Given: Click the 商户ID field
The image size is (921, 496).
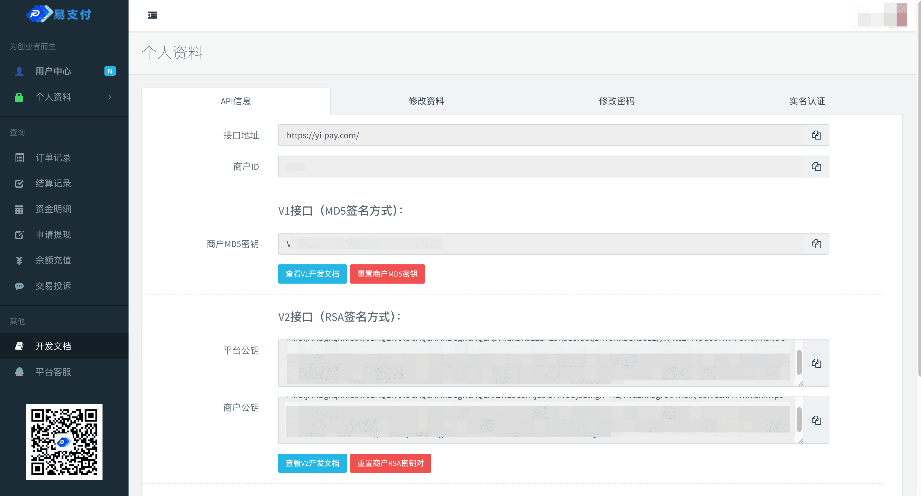Looking at the screenshot, I should click(541, 167).
